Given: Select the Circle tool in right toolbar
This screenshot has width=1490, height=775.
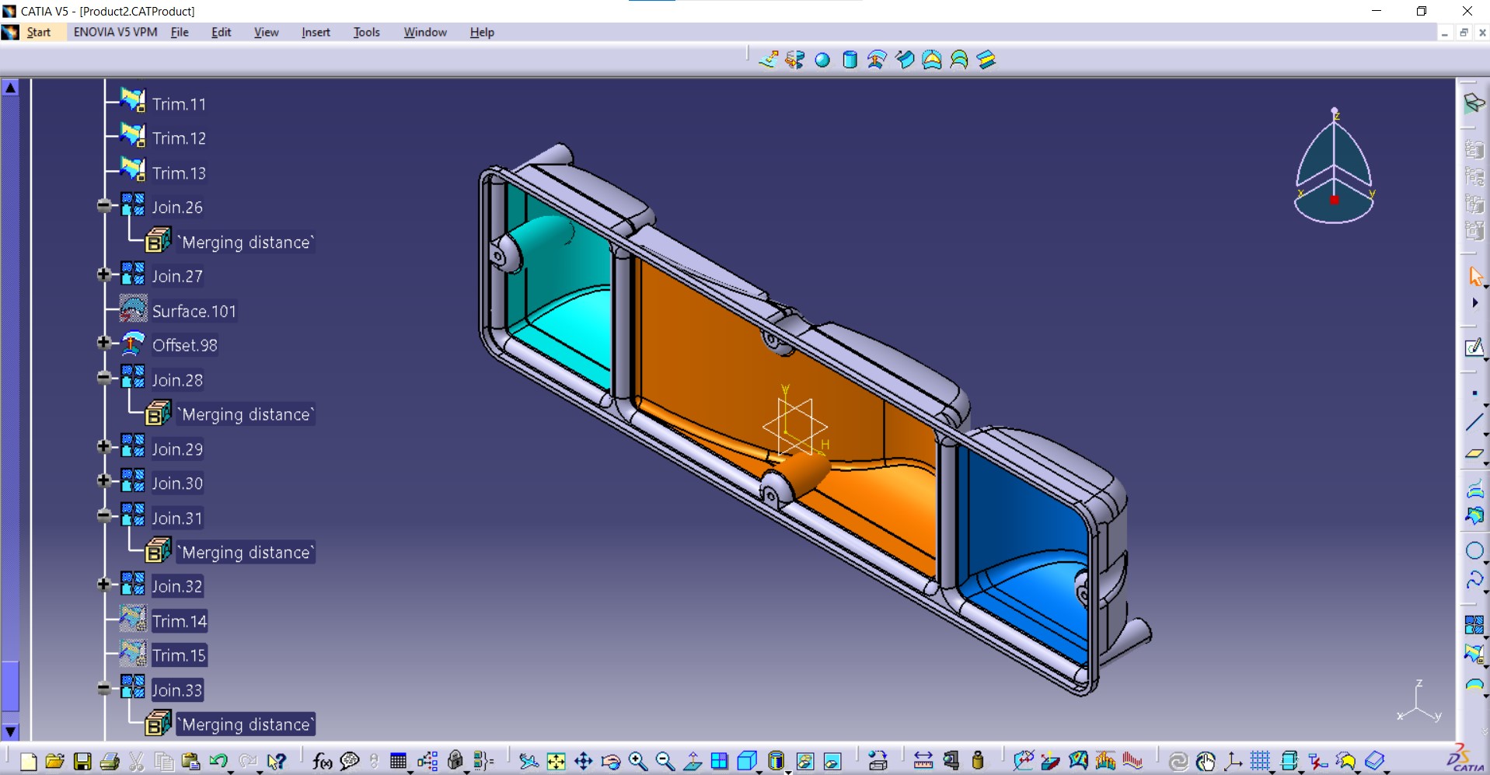Looking at the screenshot, I should pyautogui.click(x=1474, y=550).
